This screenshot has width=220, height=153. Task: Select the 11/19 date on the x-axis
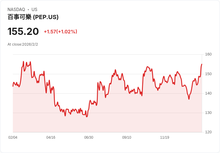pyautogui.click(x=165, y=137)
